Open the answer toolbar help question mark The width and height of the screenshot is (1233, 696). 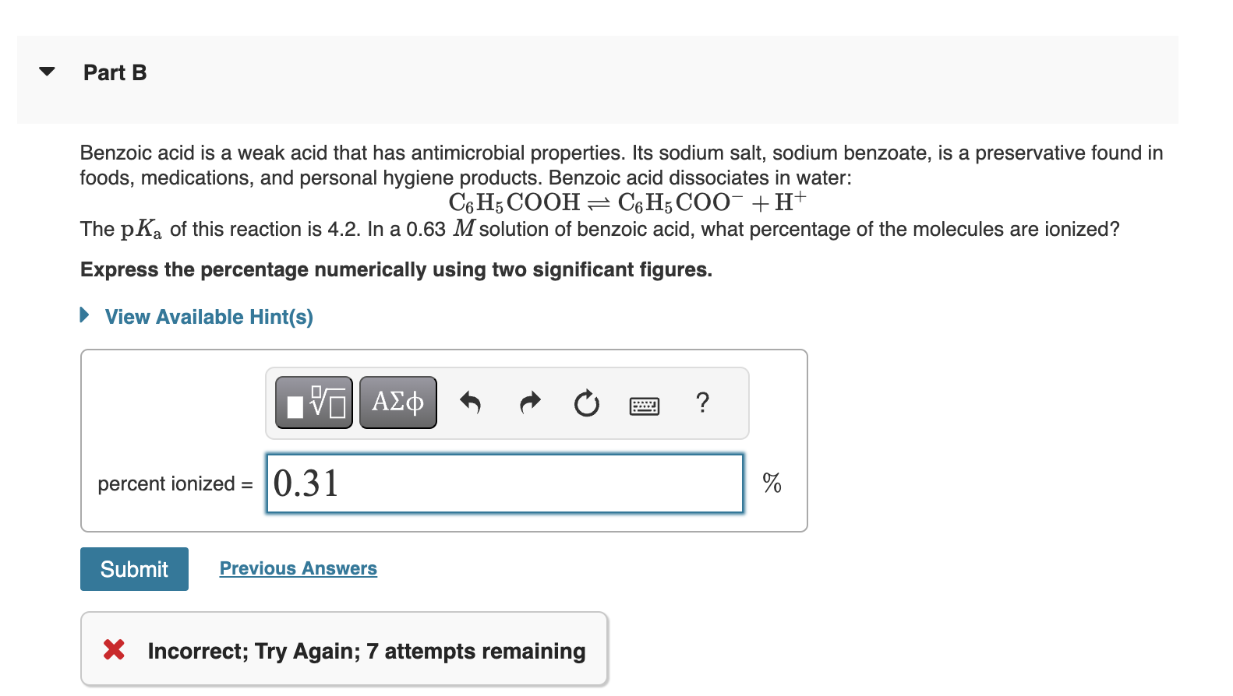[701, 402]
